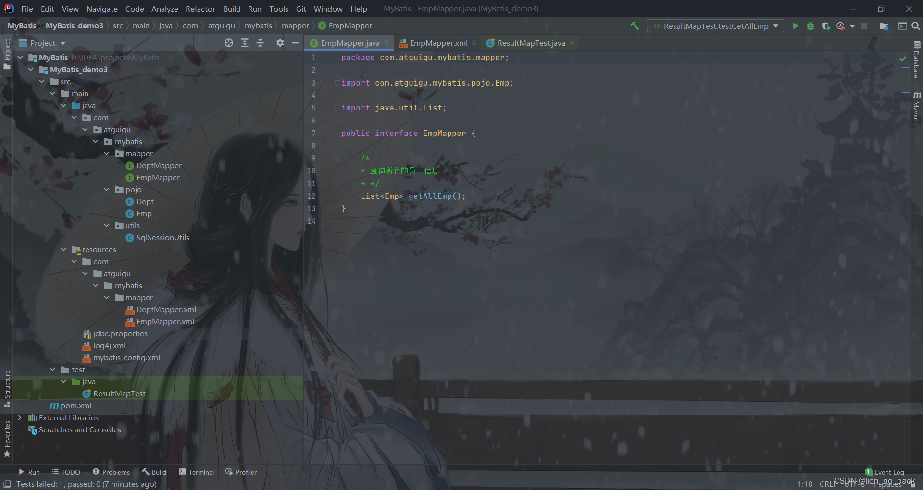Collapse all nodes in Project panel
Viewport: 923px width, 490px height.
260,43
